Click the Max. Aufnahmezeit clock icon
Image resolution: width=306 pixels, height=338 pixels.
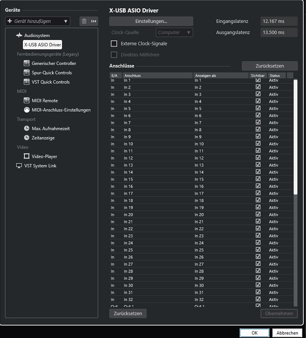pos(27,128)
